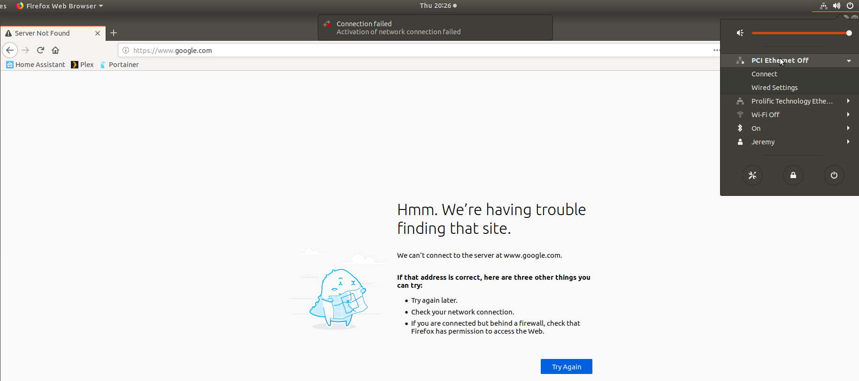Image resolution: width=859 pixels, height=381 pixels.
Task: Click the power off button in system menu
Action: (x=834, y=175)
